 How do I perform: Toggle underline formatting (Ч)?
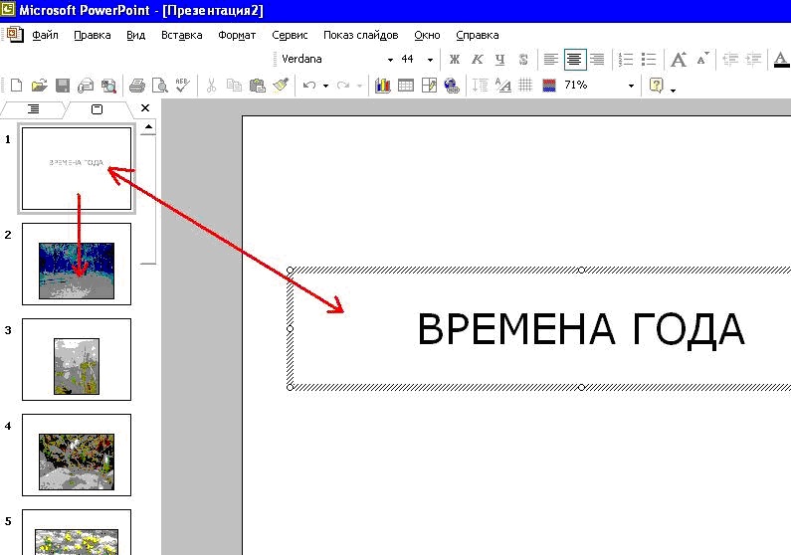point(499,60)
